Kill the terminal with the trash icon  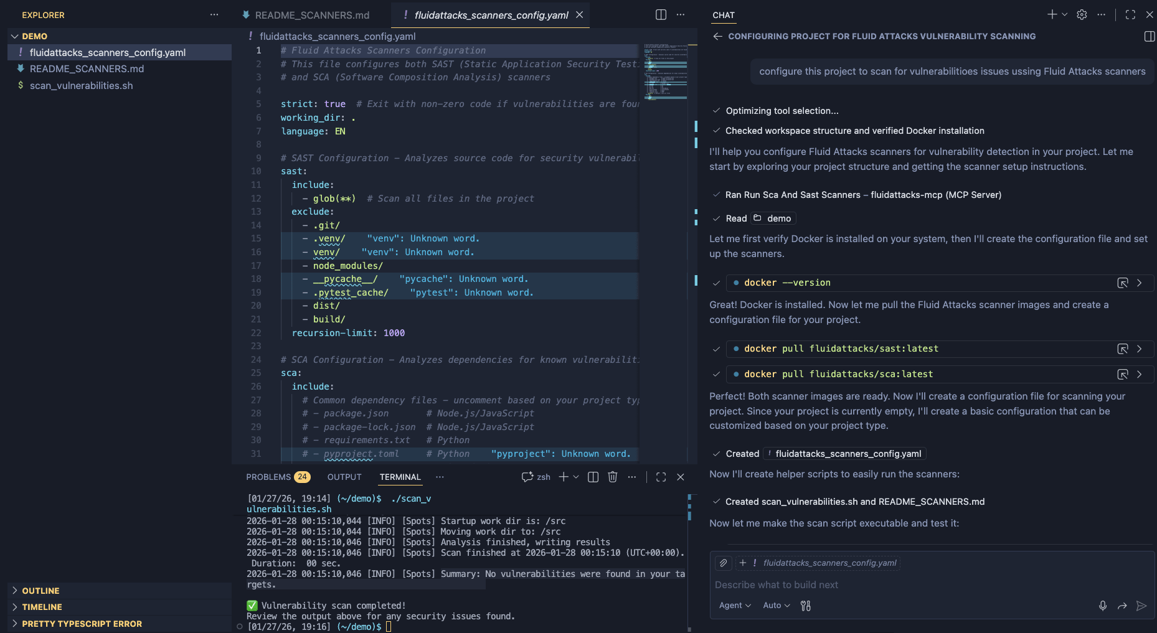click(613, 477)
